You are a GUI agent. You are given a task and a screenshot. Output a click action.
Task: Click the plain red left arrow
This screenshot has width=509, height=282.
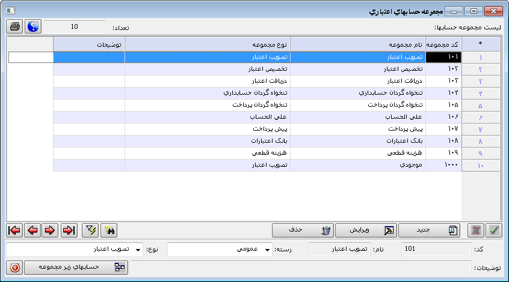(33, 230)
